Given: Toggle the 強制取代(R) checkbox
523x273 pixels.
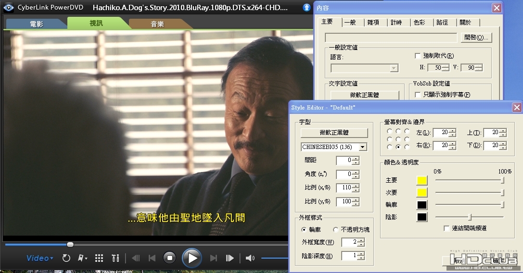Looking at the screenshot, I should 418,56.
